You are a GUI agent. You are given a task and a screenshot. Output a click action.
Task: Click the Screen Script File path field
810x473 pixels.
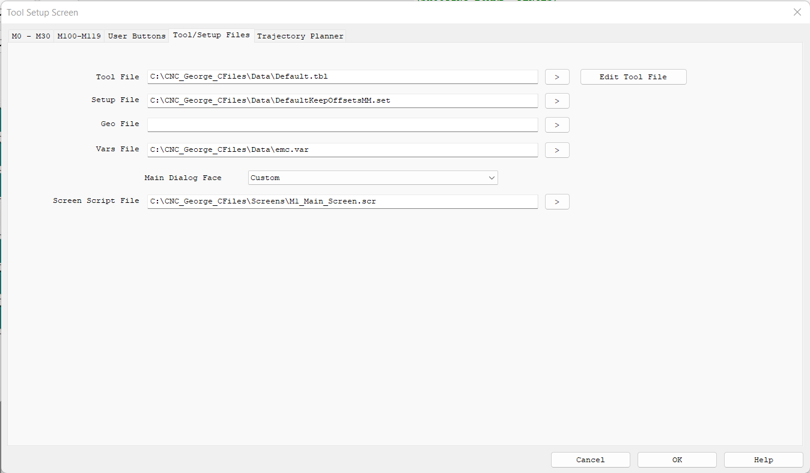coord(343,201)
